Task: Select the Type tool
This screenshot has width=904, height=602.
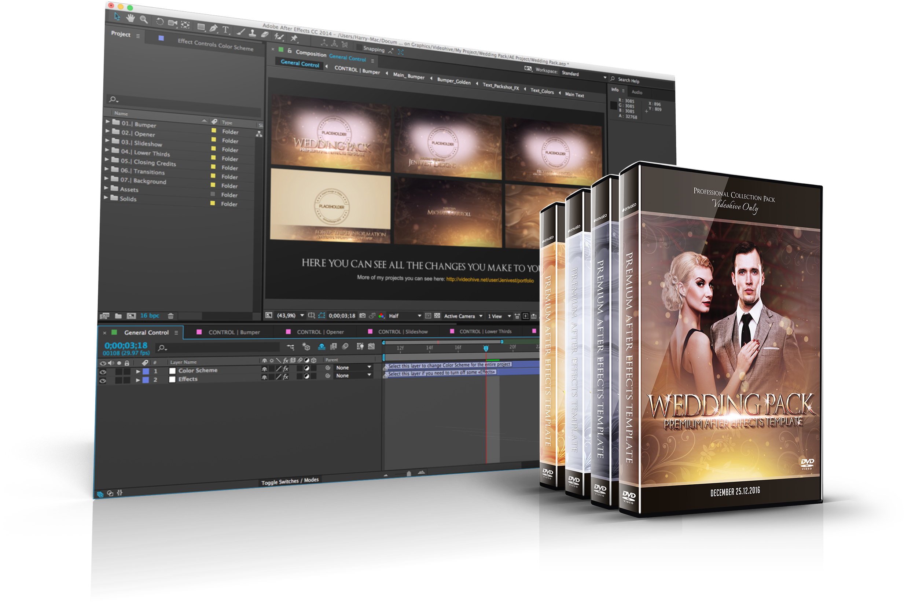Action: pos(226,30)
